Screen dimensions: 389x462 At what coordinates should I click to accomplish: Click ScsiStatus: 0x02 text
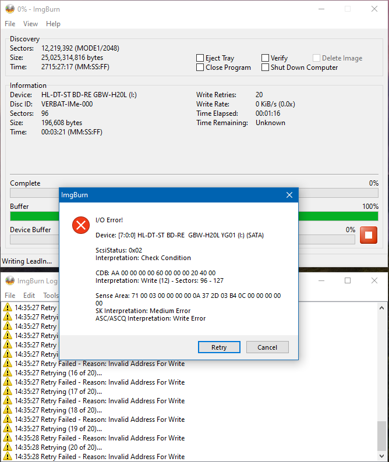pyautogui.click(x=119, y=250)
